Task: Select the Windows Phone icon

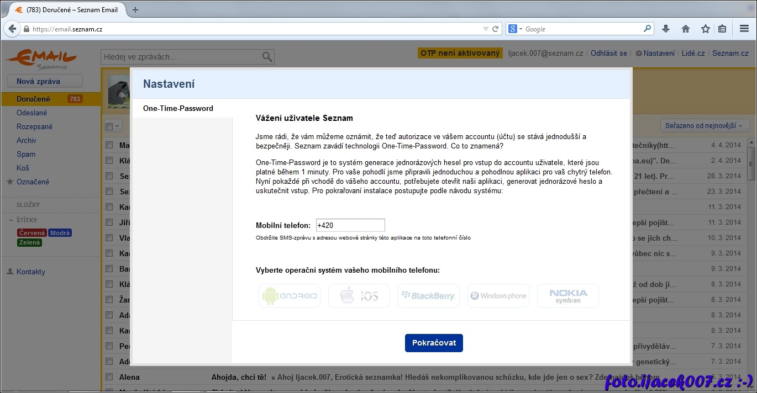Action: (498, 296)
